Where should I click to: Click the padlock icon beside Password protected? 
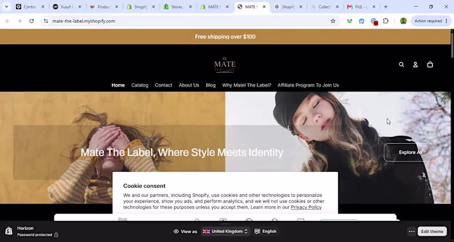(x=56, y=235)
